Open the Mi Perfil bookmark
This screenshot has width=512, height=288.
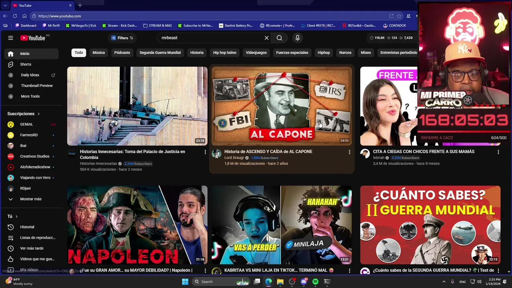51,26
